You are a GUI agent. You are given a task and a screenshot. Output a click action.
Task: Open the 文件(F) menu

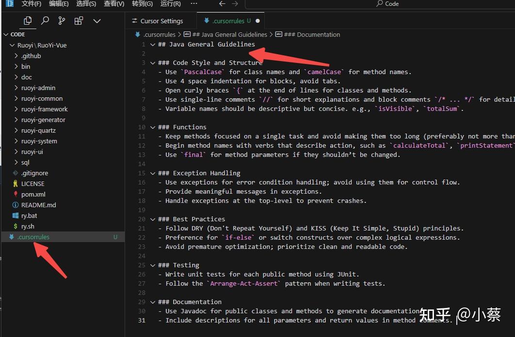pyautogui.click(x=31, y=4)
